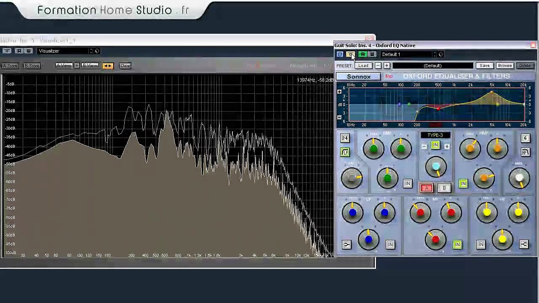539x303 pixels.
Task: Click the lower red MF gain knob
Action: 435,239
